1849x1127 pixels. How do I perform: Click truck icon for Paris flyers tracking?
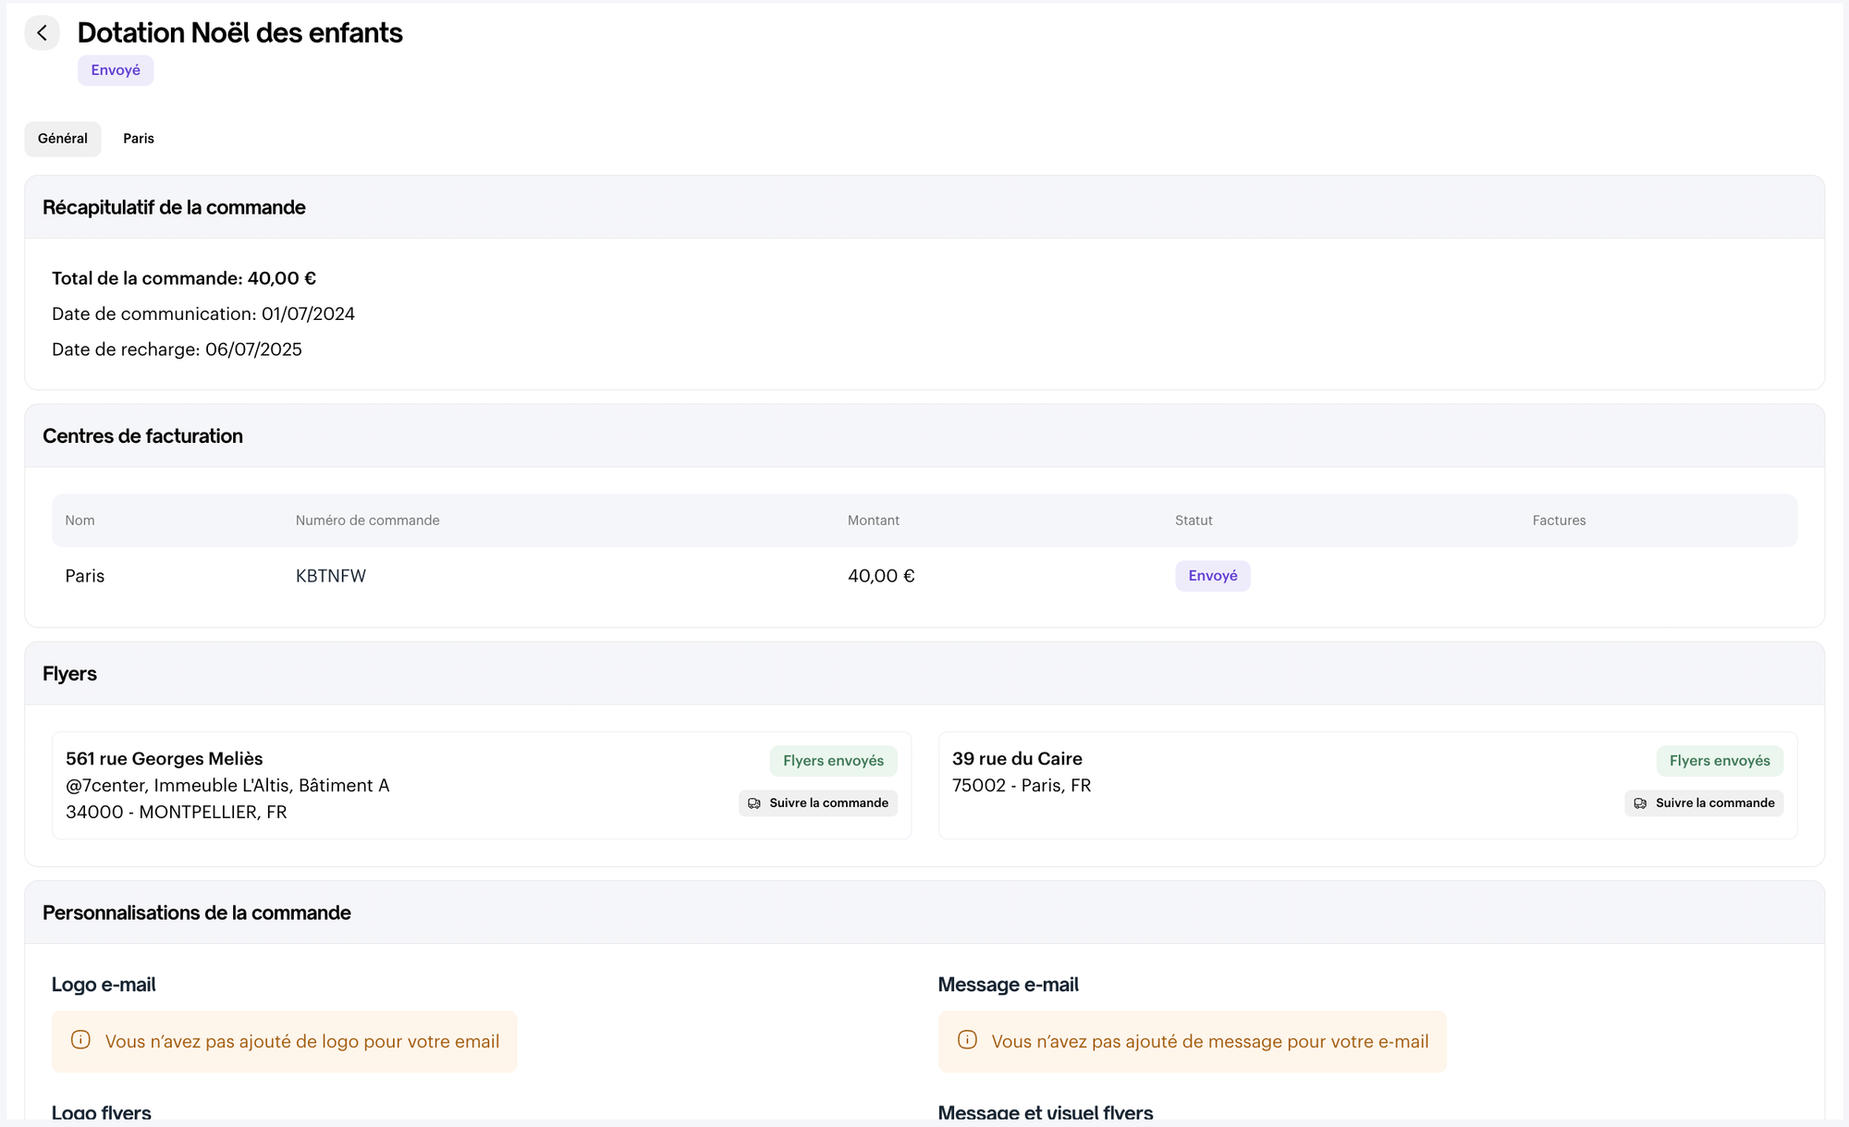[x=1640, y=803]
